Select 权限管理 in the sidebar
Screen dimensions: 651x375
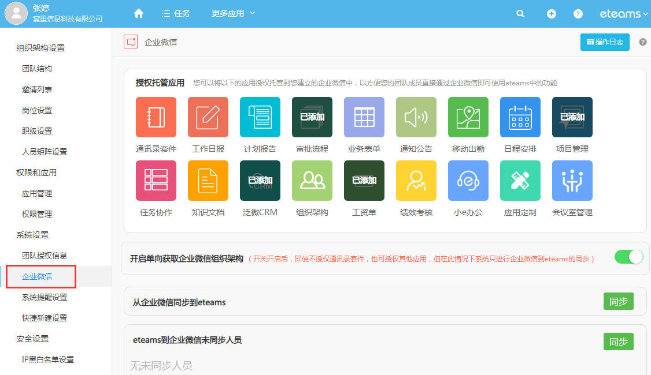(x=37, y=214)
